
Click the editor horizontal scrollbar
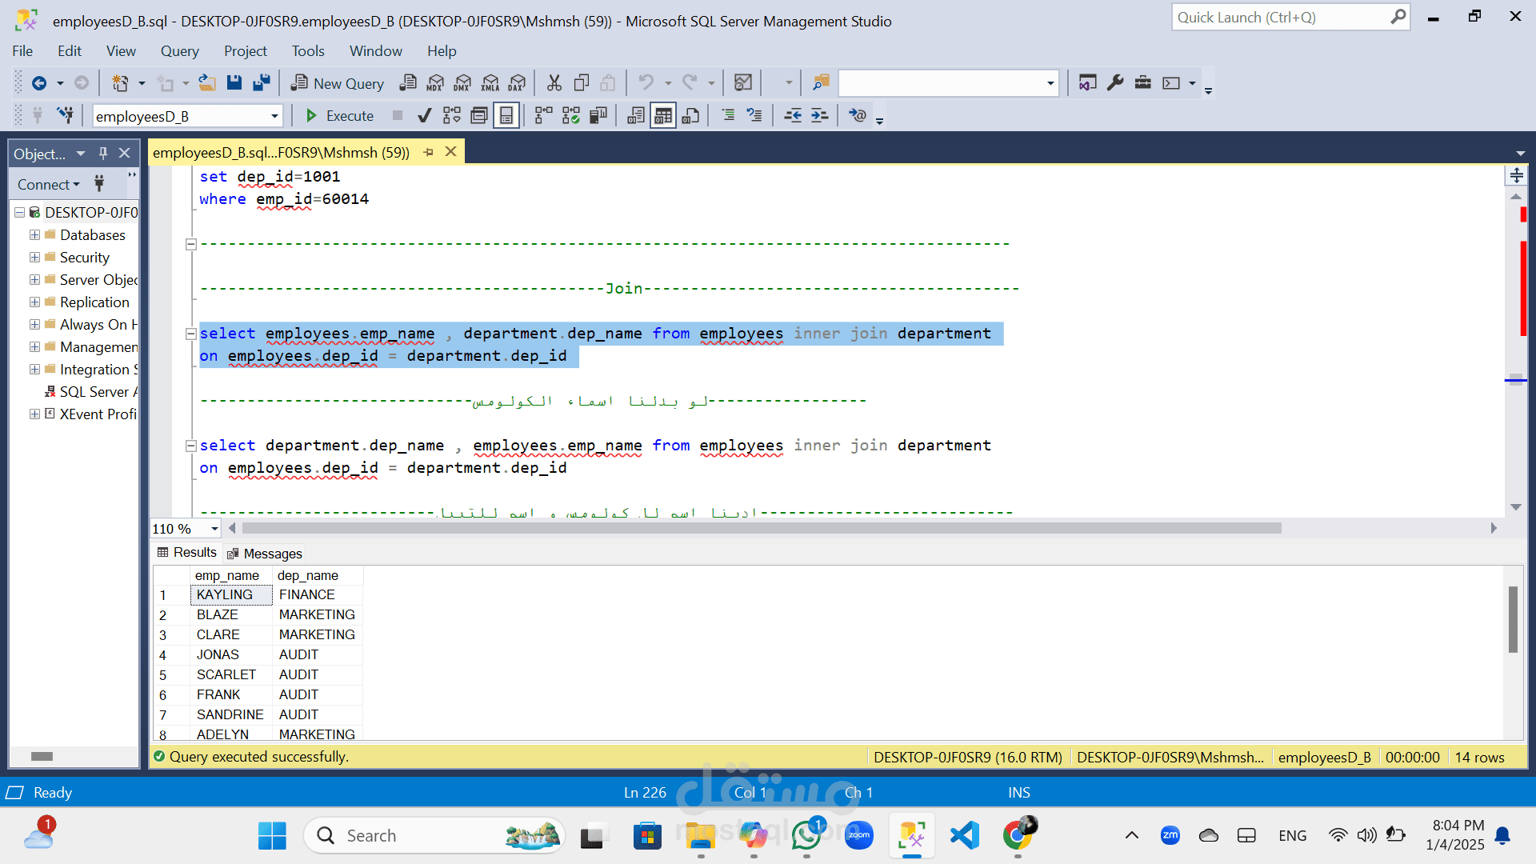pyautogui.click(x=762, y=529)
